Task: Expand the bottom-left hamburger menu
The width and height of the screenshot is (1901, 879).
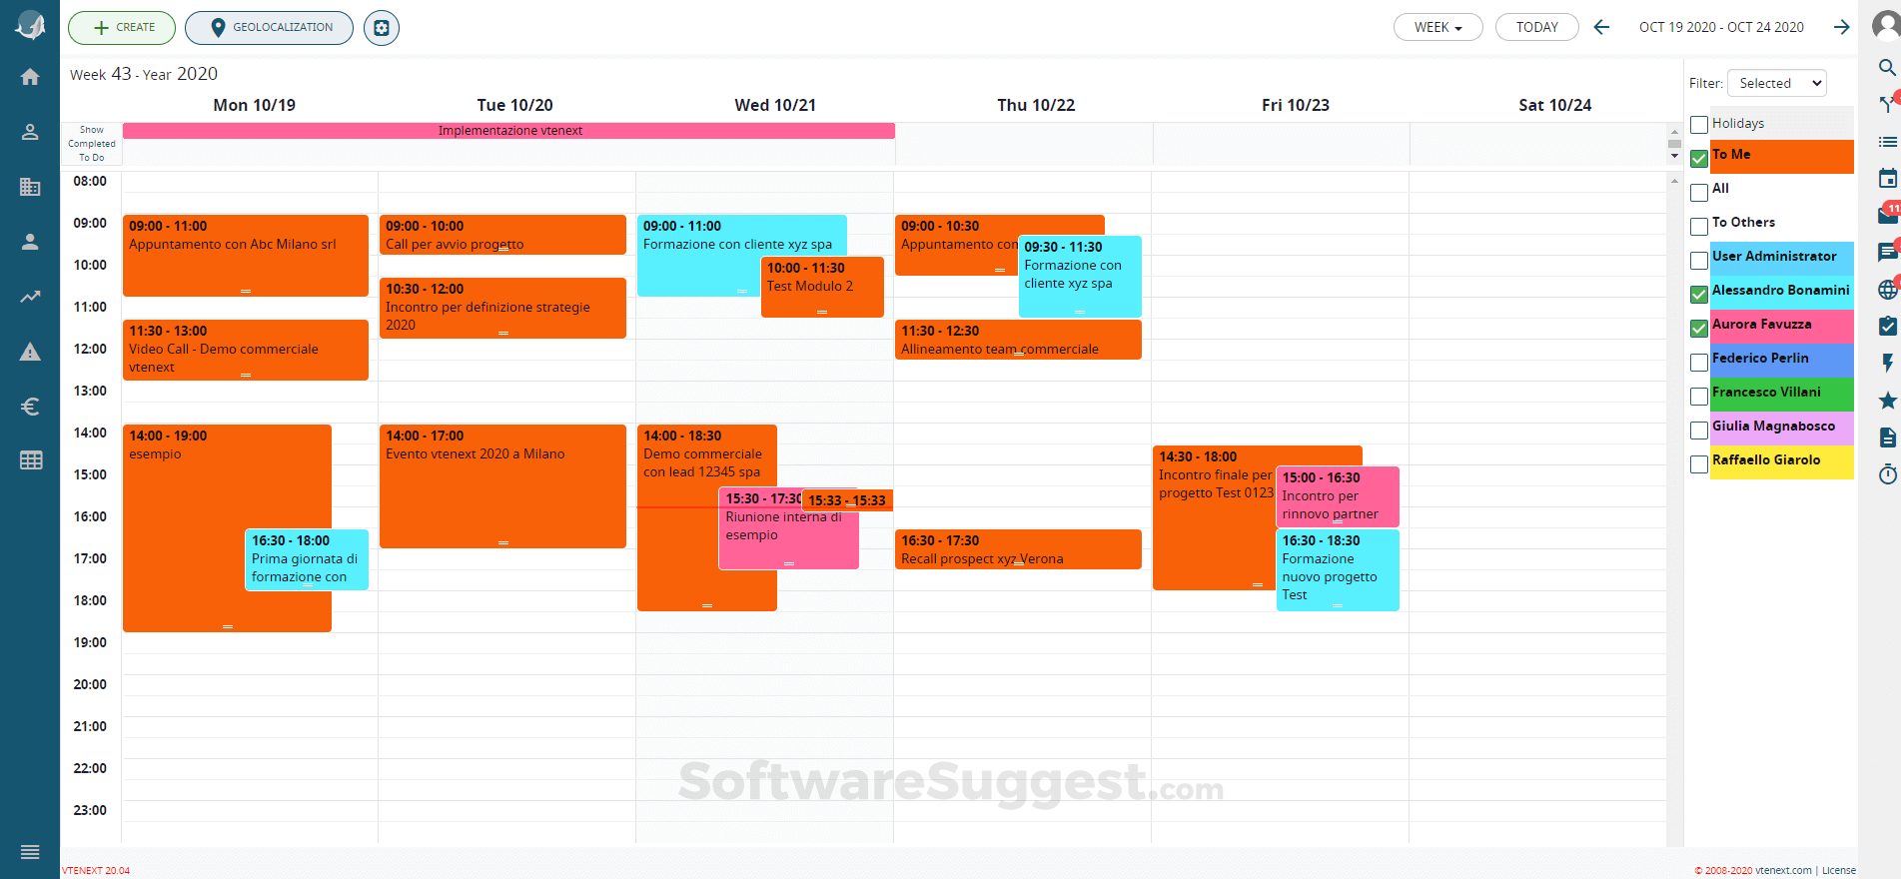Action: 30,852
